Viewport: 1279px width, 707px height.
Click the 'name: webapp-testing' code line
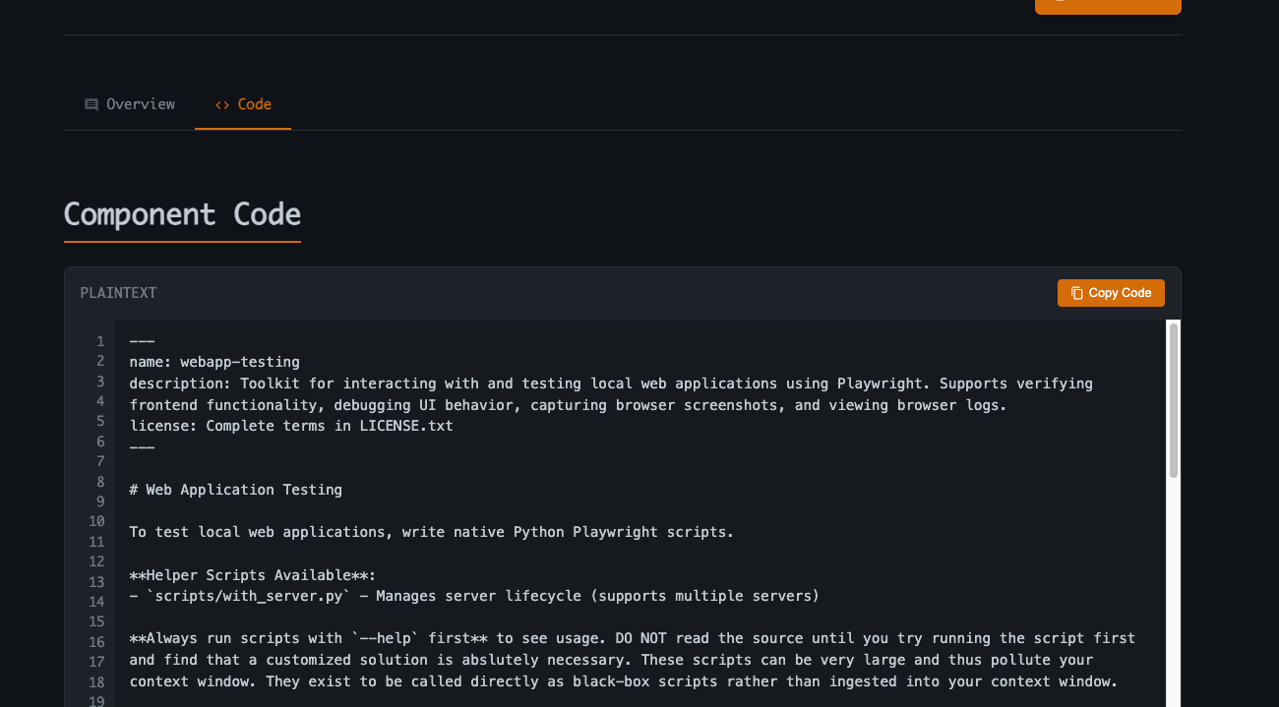(214, 362)
